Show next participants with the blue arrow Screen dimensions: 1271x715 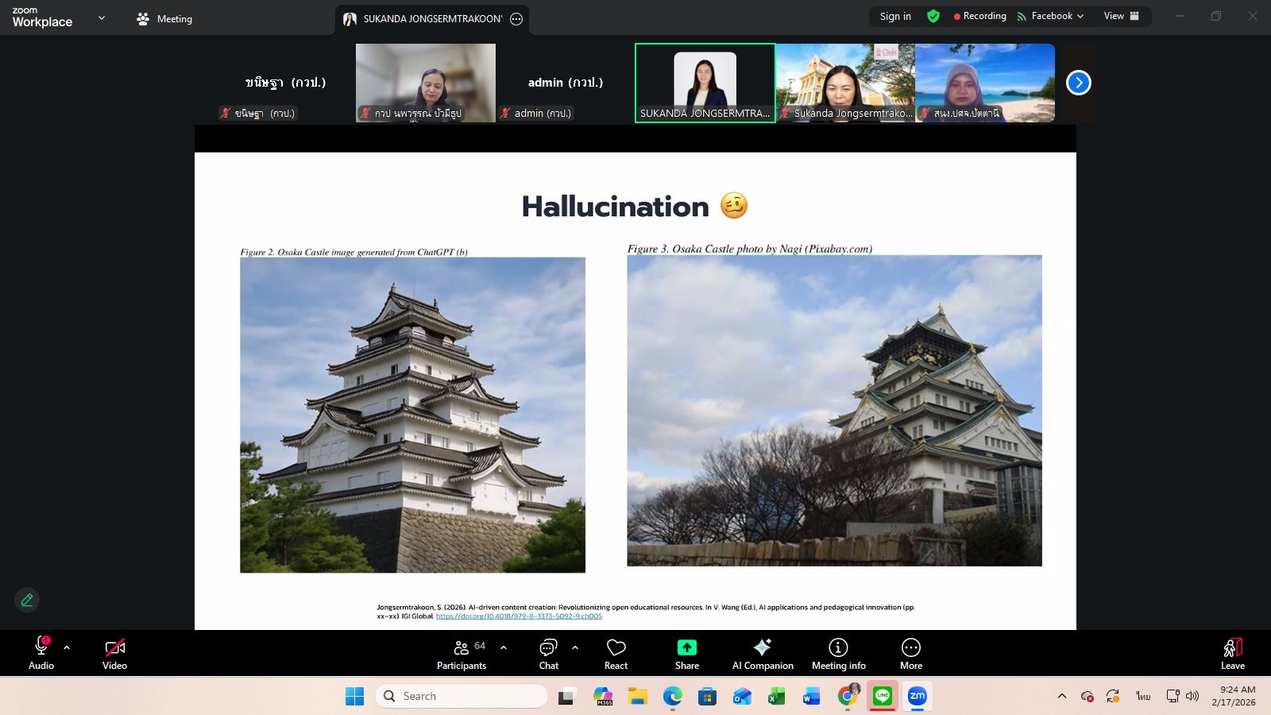point(1078,83)
